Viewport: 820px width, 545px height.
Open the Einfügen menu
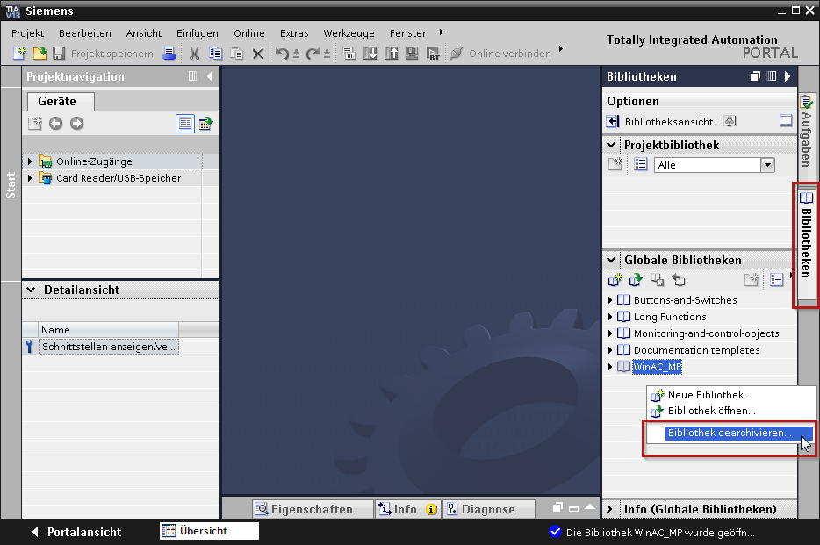coord(198,33)
